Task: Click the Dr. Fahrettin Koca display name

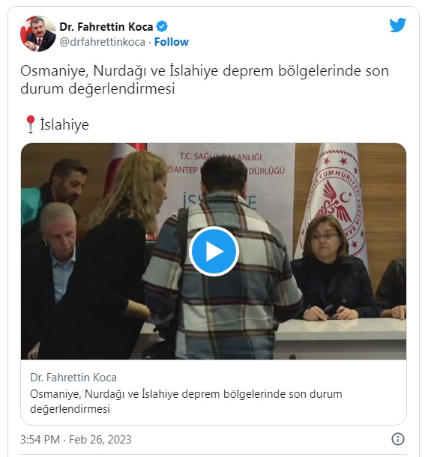Action: tap(106, 27)
